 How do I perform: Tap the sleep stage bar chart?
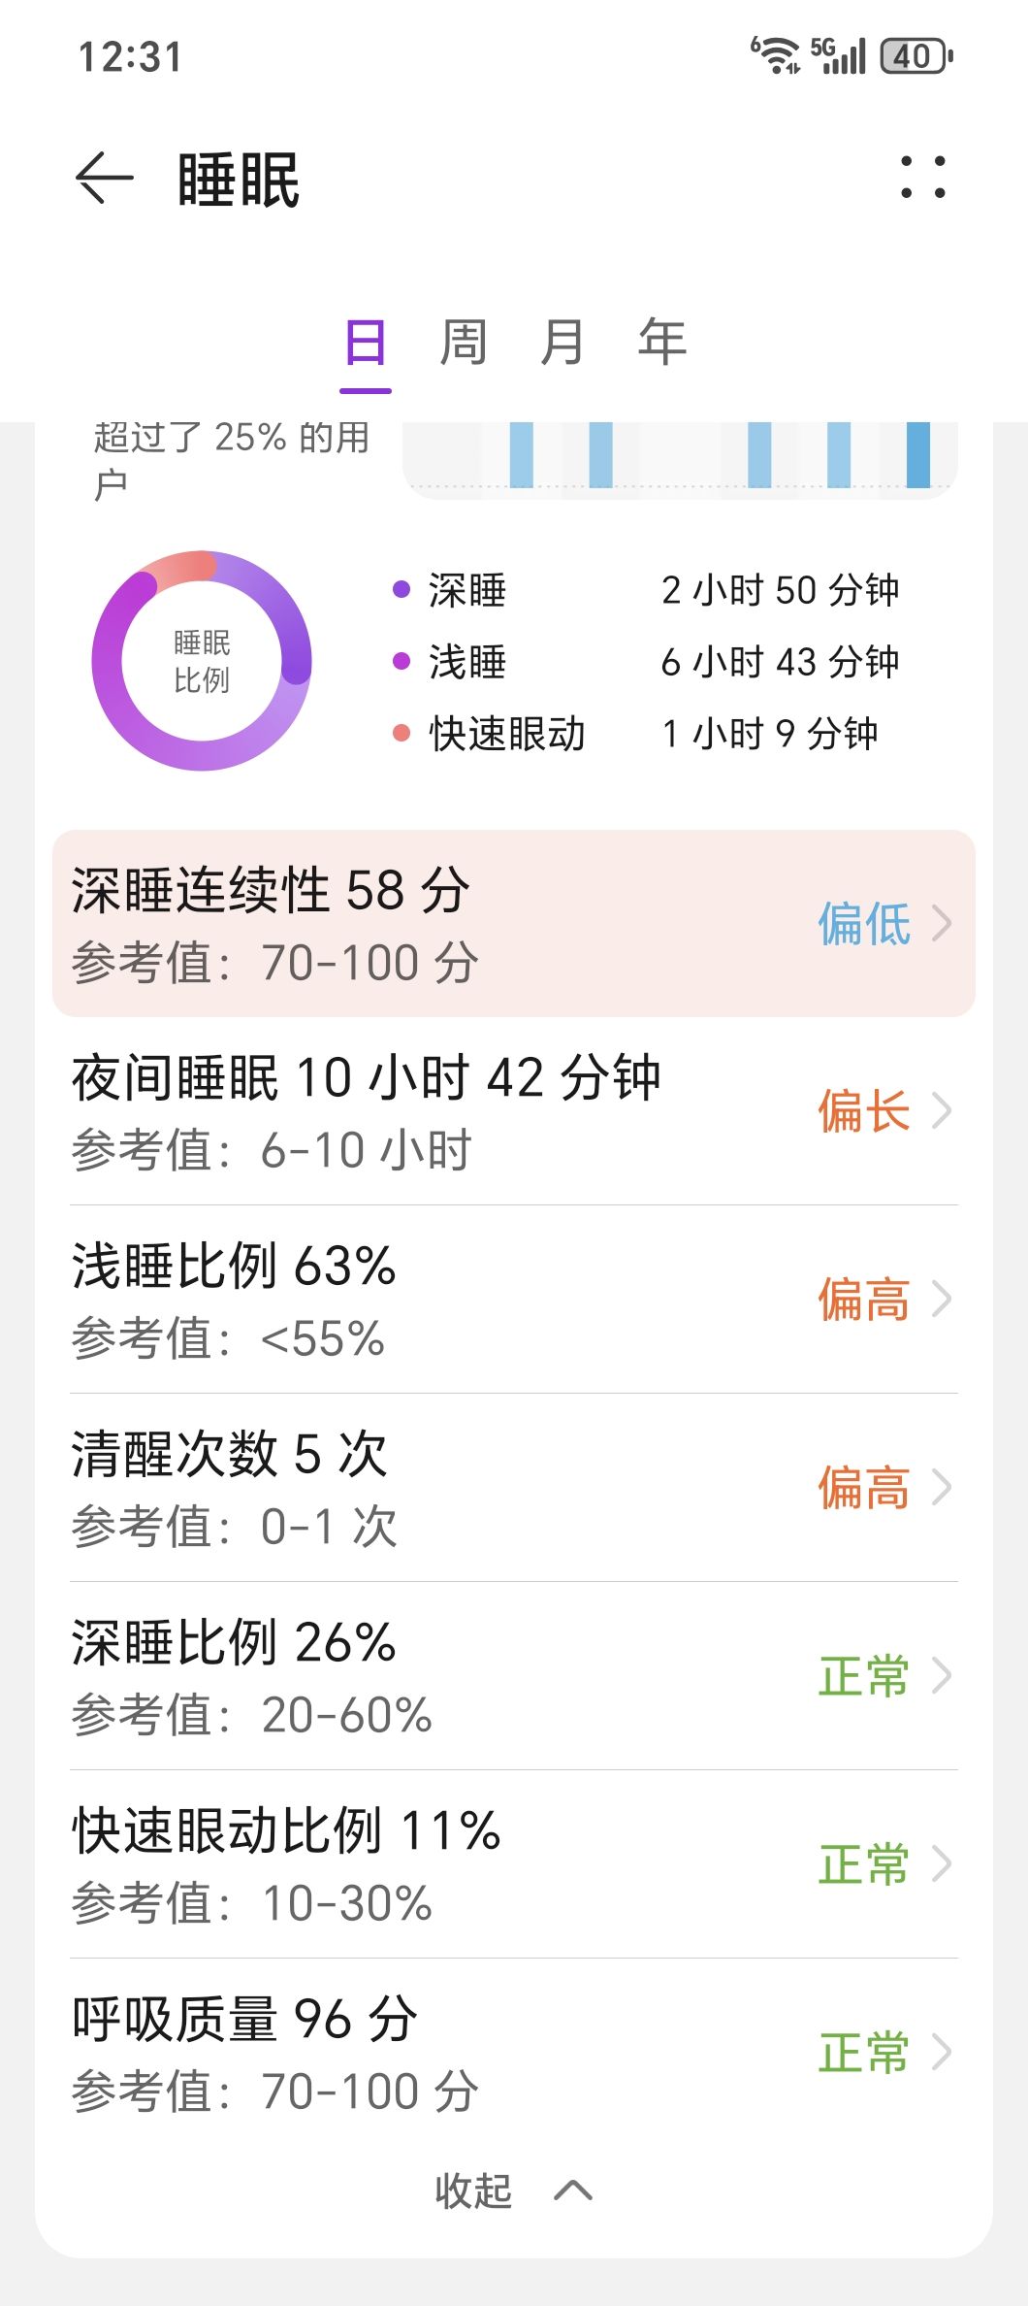(680, 458)
